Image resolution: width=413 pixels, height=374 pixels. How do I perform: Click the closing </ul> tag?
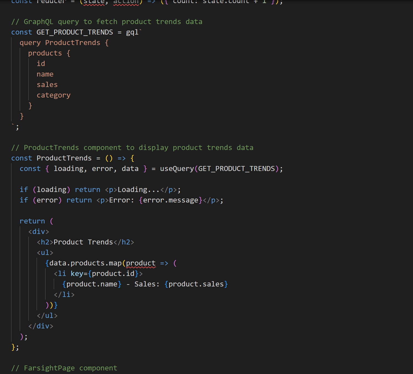point(47,316)
